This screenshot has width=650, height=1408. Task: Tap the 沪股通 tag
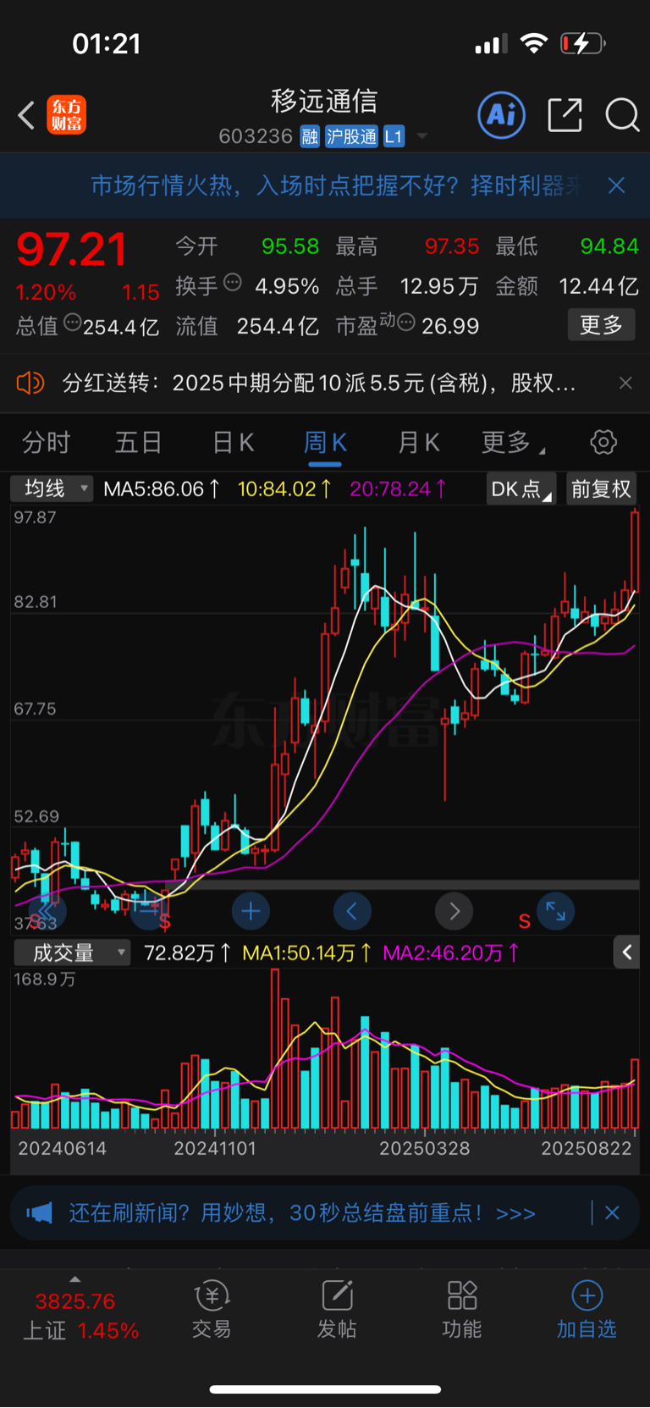[x=351, y=136]
